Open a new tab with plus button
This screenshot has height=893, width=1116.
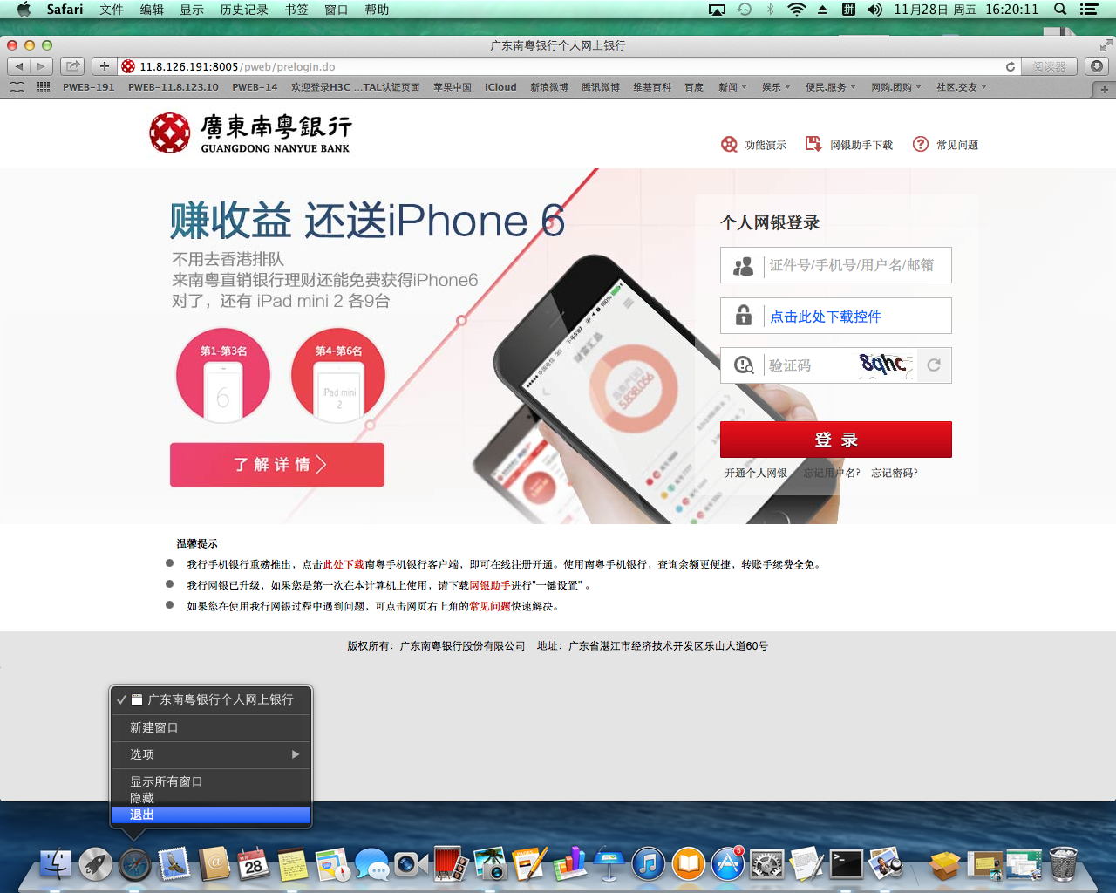tap(1104, 89)
